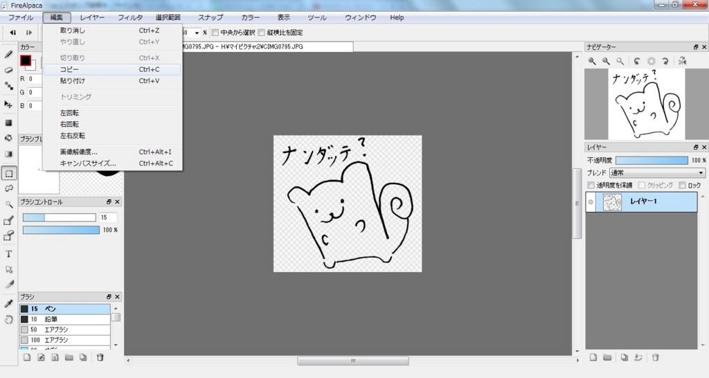709x378 pixels.
Task: Add brush folder in Brush panel
Action: 69,357
